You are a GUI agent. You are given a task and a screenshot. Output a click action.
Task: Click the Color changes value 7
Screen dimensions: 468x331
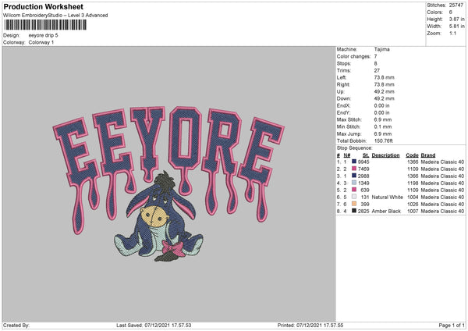[x=375, y=56]
